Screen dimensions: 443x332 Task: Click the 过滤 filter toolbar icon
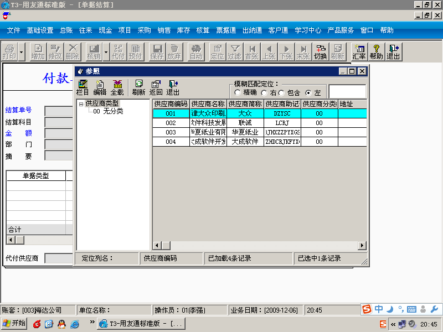[235, 52]
